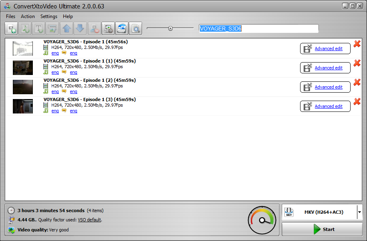Open the MKV (H264+AC3) output profile selector

(322, 212)
